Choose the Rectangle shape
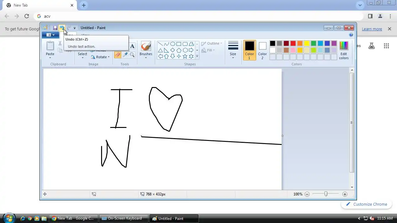Viewport: 397px width, 223px height. point(179,44)
